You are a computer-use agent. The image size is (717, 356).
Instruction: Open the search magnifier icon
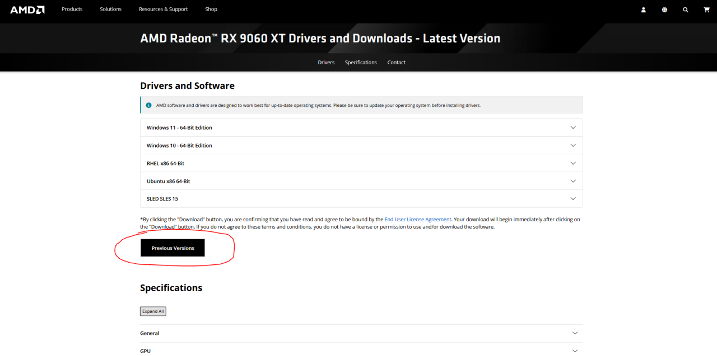(685, 10)
